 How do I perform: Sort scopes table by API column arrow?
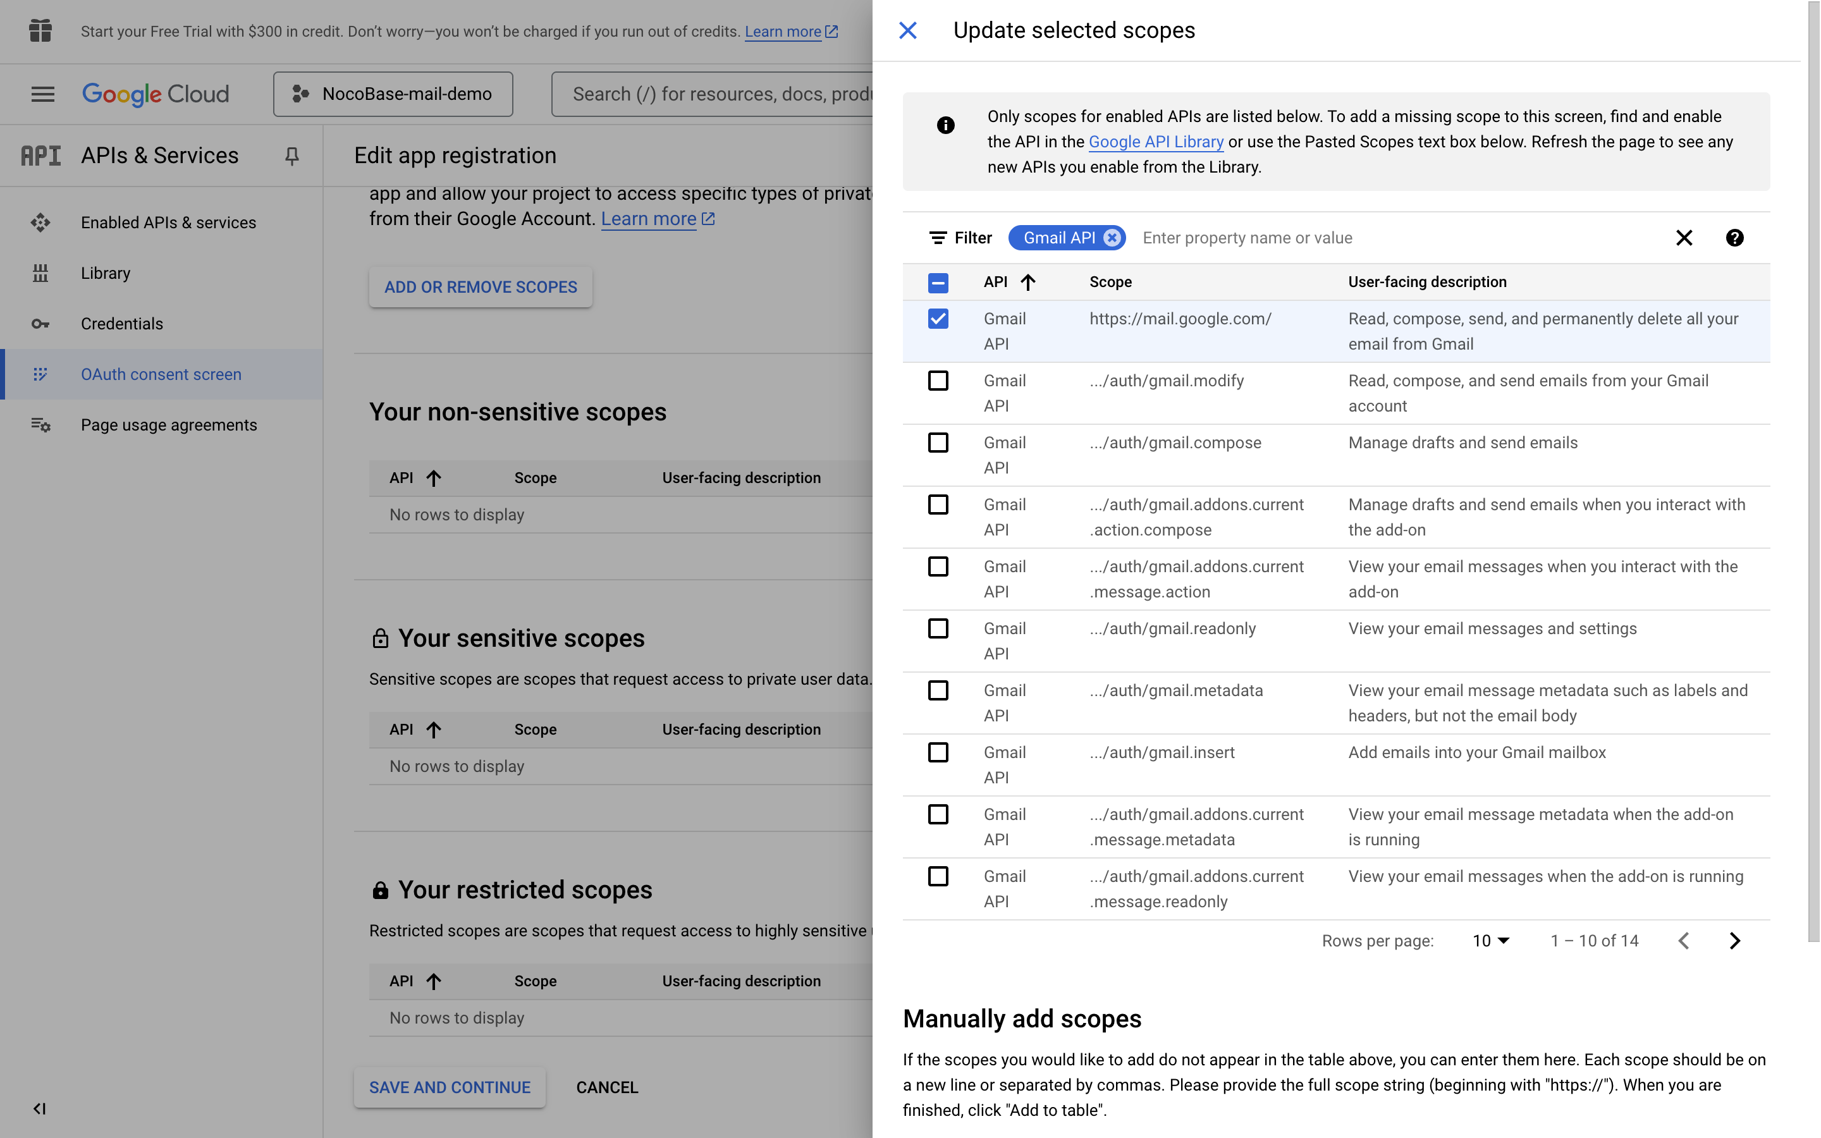(x=1028, y=282)
